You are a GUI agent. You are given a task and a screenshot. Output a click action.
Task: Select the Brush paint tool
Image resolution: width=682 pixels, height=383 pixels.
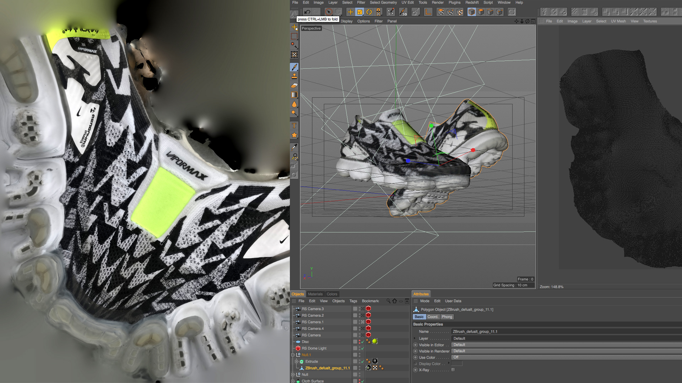(x=294, y=67)
